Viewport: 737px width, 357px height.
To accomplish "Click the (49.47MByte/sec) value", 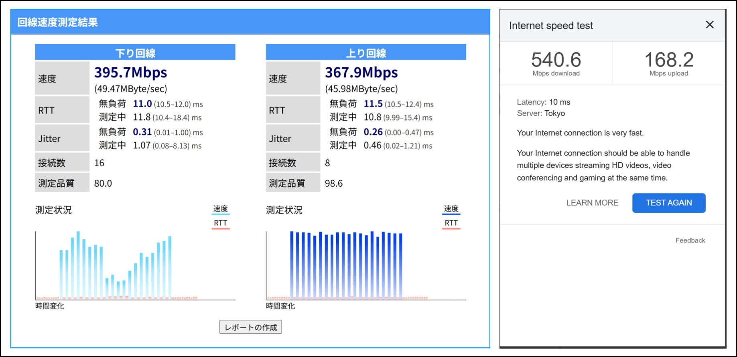I will pyautogui.click(x=131, y=89).
